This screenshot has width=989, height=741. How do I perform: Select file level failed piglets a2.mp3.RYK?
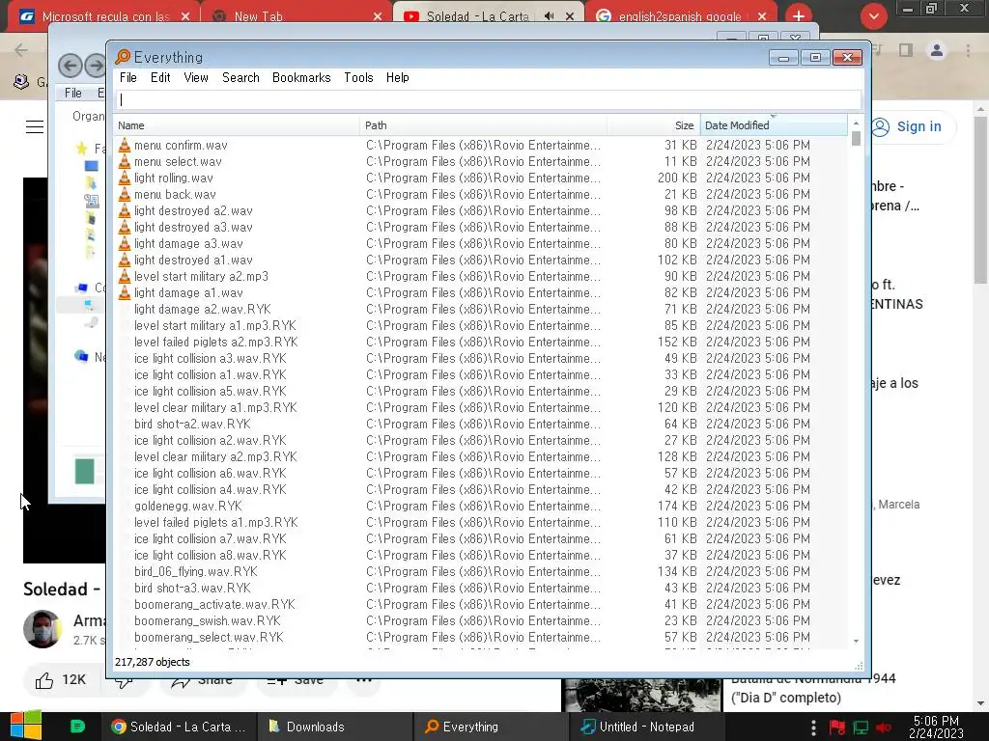215,343
